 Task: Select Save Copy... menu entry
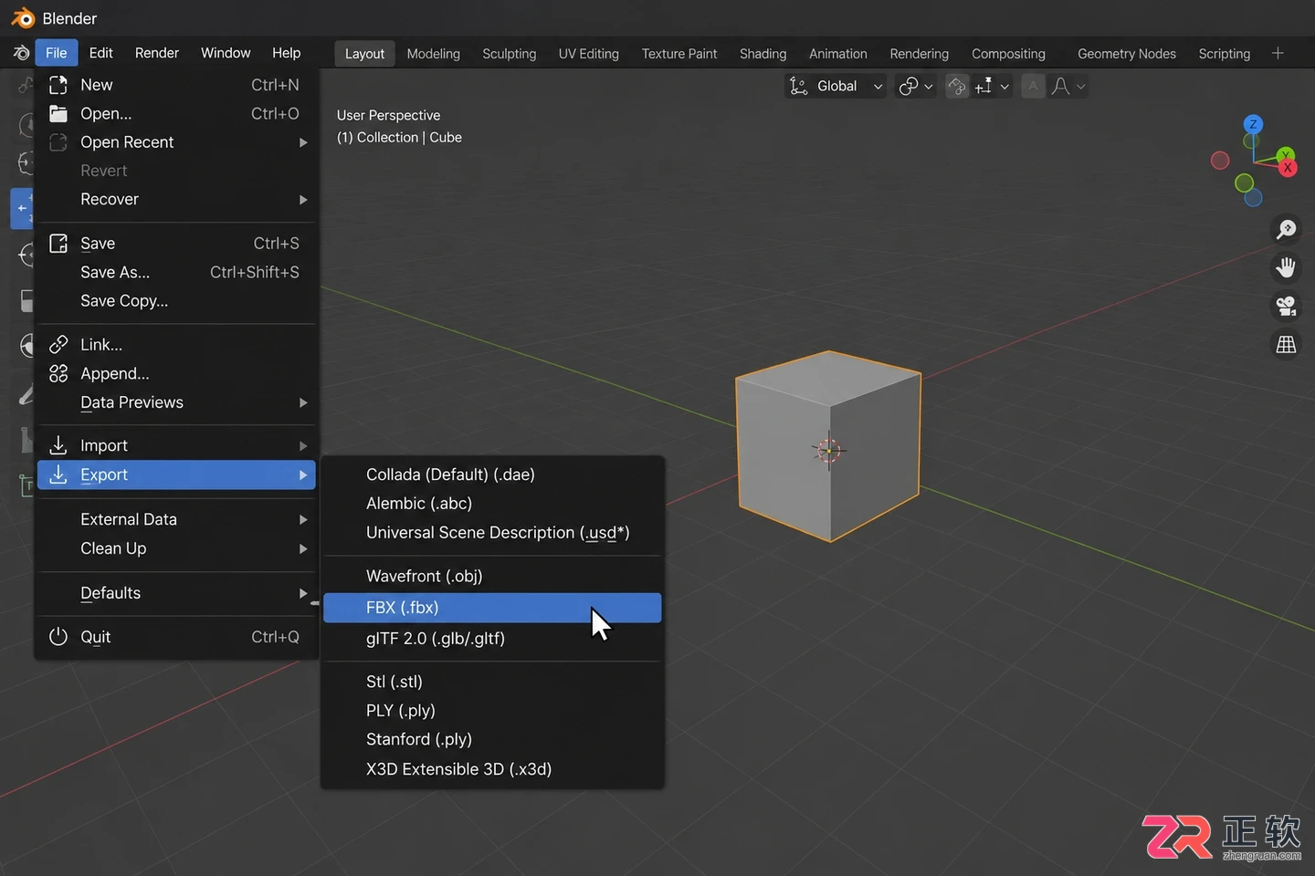pyautogui.click(x=177, y=301)
